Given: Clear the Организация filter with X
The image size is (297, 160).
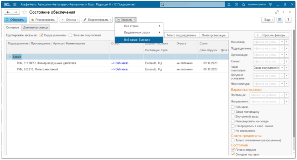Looking at the screenshot, I should (x=287, y=55).
